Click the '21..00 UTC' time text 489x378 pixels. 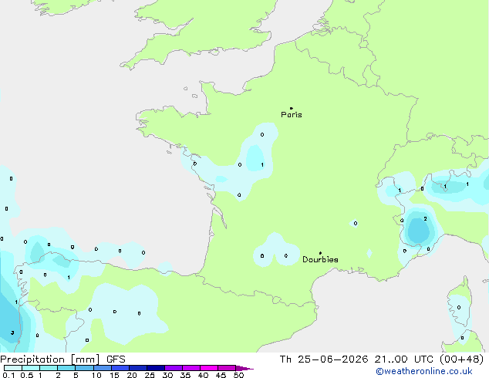tap(404, 359)
